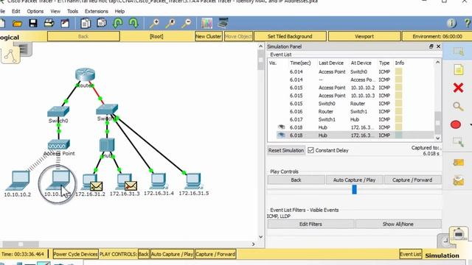This screenshot has height=265, width=472.
Task: Toggle the Constant Delay checkbox
Action: 310,150
